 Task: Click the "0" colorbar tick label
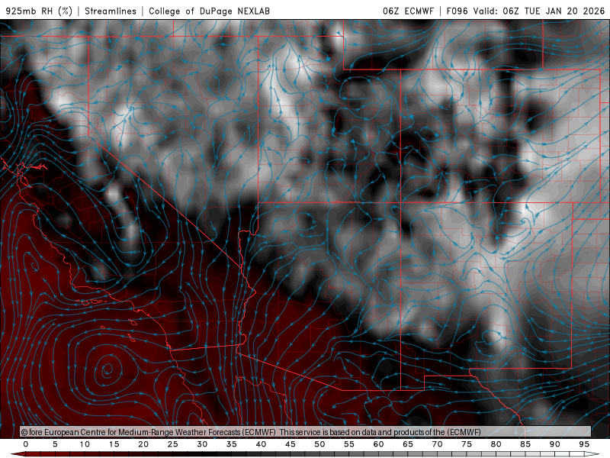(x=26, y=444)
